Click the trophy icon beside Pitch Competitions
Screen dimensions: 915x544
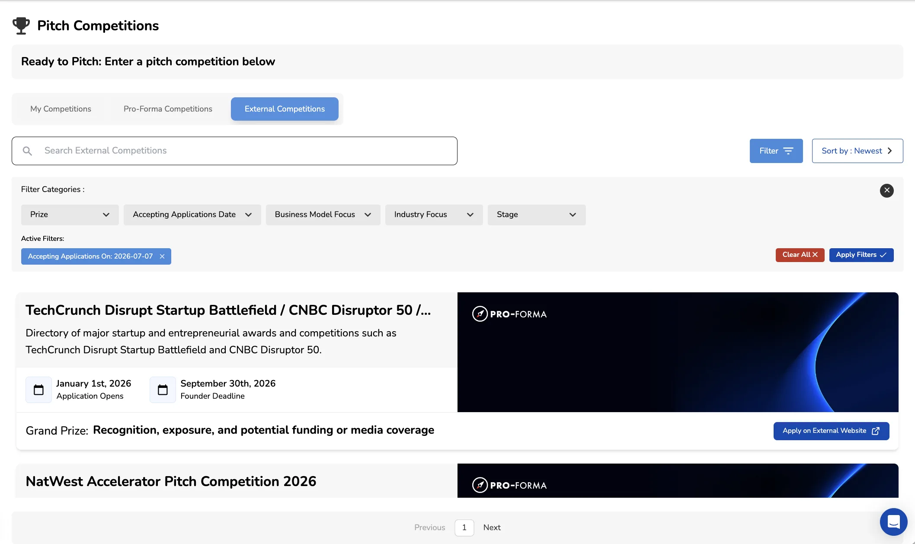21,26
